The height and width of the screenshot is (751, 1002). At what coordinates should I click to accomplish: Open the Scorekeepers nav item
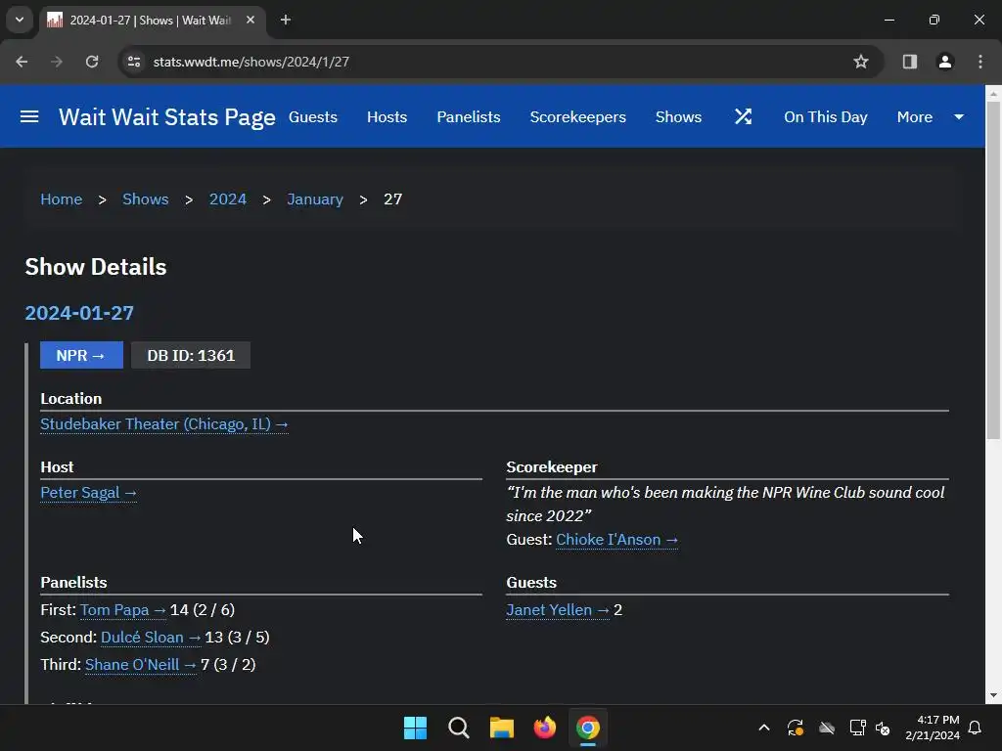[577, 117]
